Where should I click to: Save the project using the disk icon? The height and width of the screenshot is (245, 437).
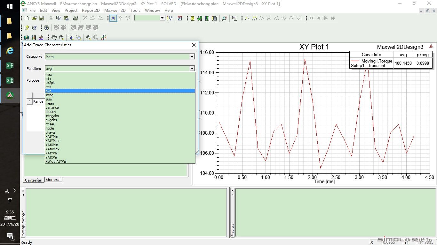click(41, 18)
